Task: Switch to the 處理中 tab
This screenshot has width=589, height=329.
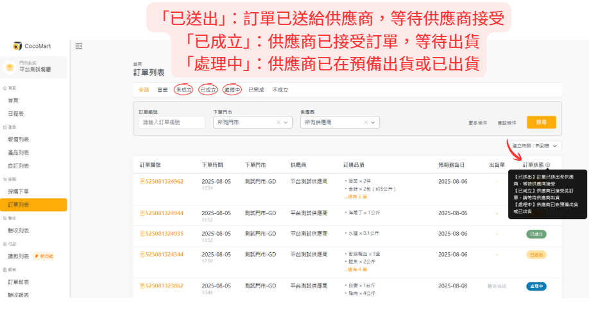Action: [x=232, y=90]
